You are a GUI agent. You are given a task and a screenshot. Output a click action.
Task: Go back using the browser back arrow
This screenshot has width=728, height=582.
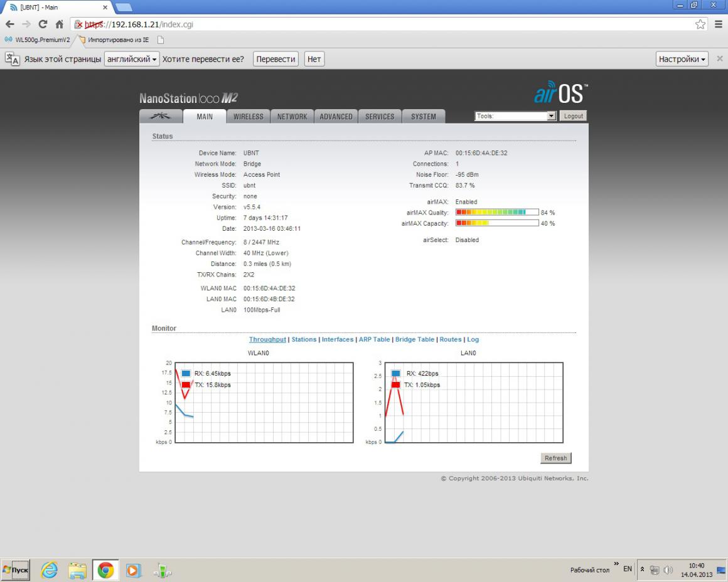(10, 24)
